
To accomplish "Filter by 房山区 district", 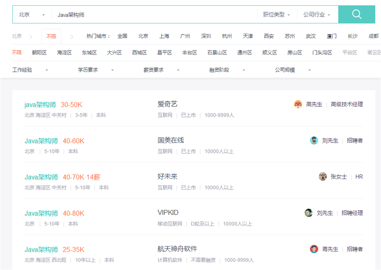I will pyautogui.click(x=295, y=52).
